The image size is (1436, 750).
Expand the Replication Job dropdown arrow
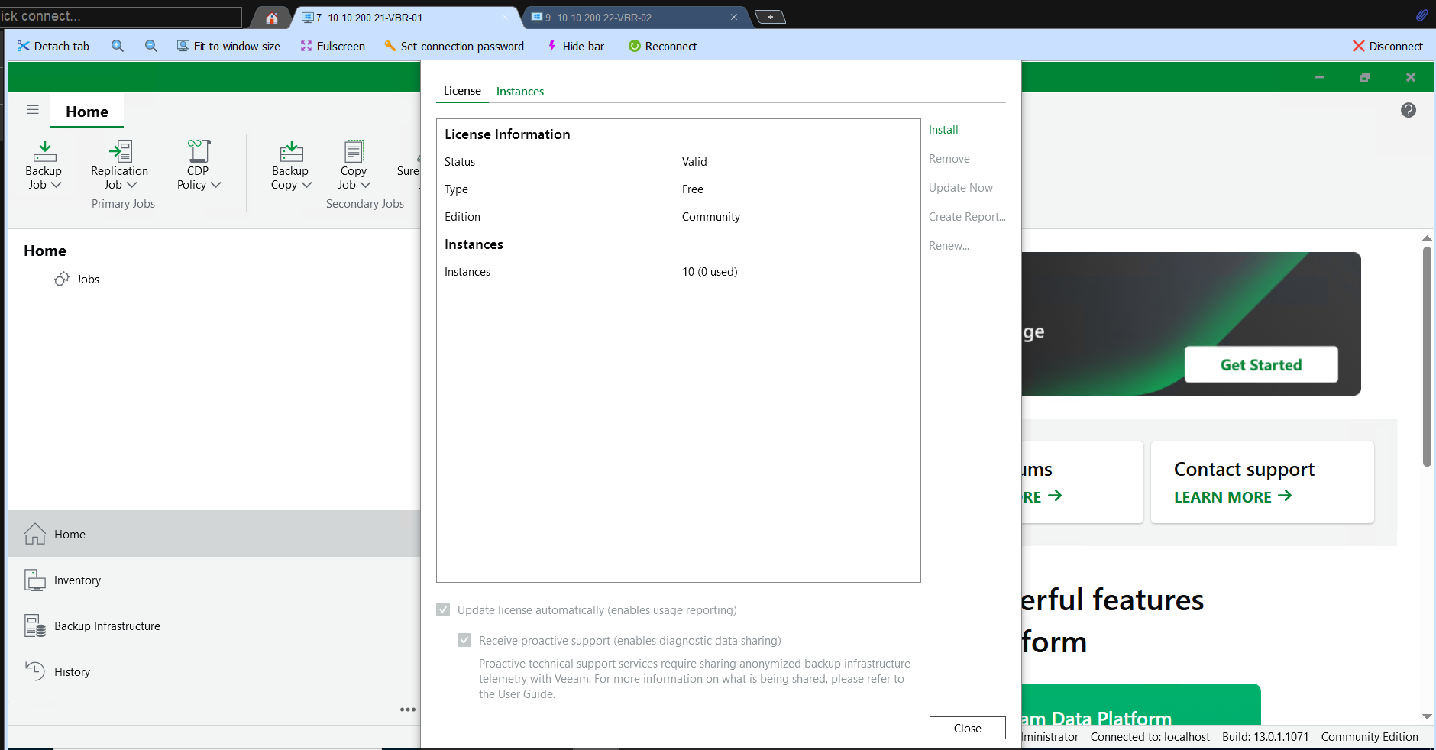[x=131, y=185]
